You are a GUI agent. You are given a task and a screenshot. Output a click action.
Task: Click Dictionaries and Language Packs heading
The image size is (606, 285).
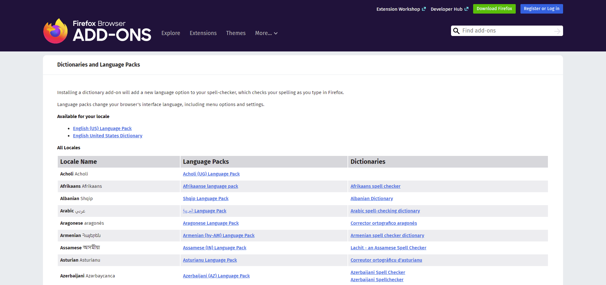98,65
